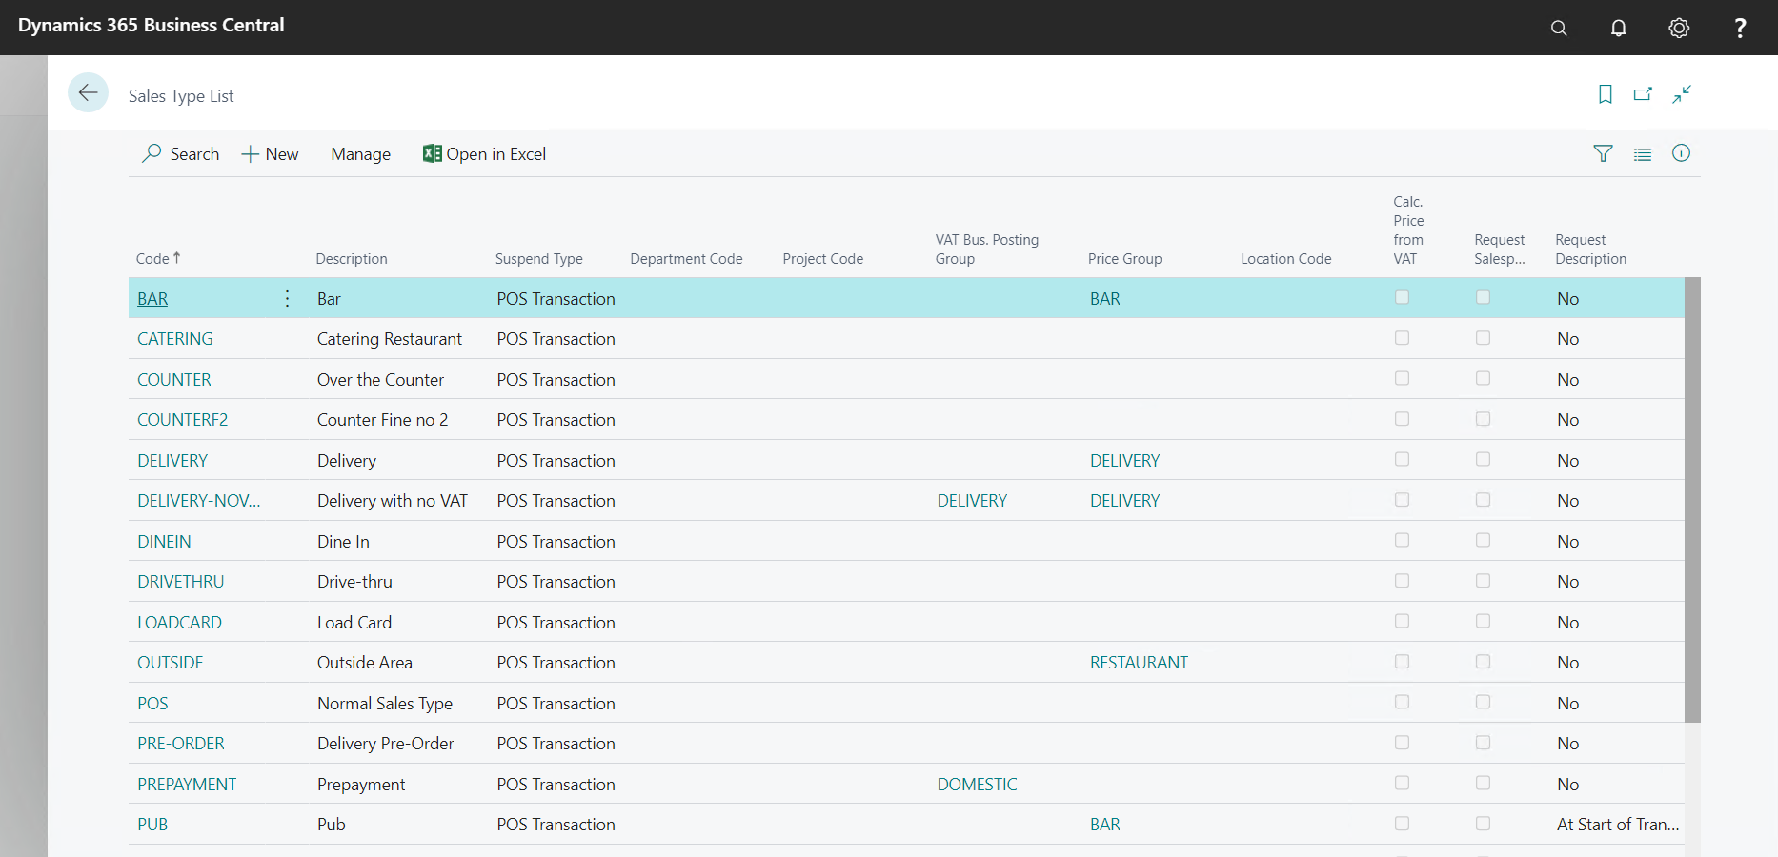This screenshot has width=1778, height=857.
Task: Bookmark this page
Action: point(1606,94)
